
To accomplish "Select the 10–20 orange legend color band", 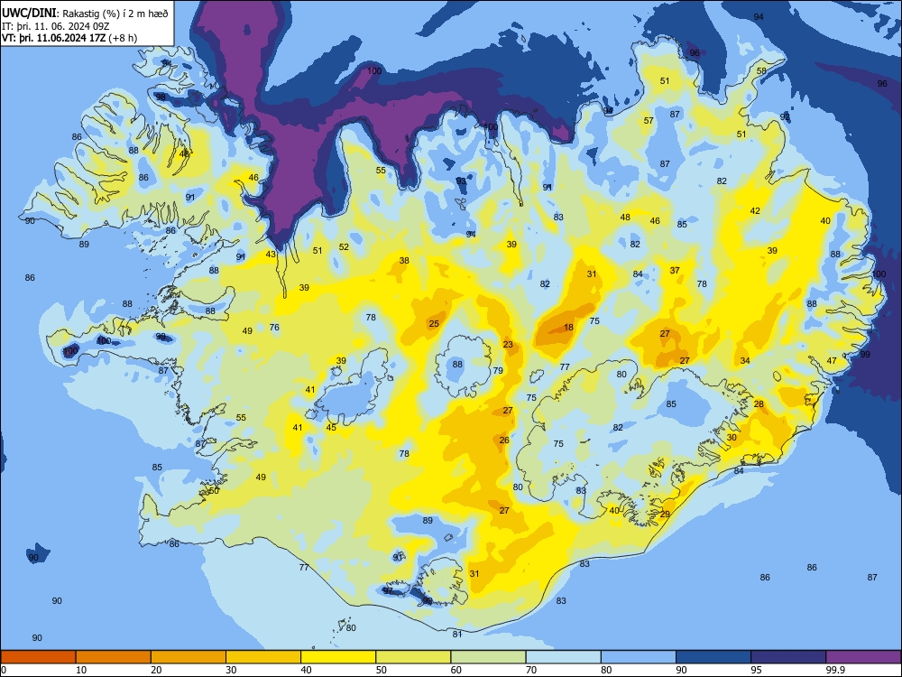I will [114, 657].
